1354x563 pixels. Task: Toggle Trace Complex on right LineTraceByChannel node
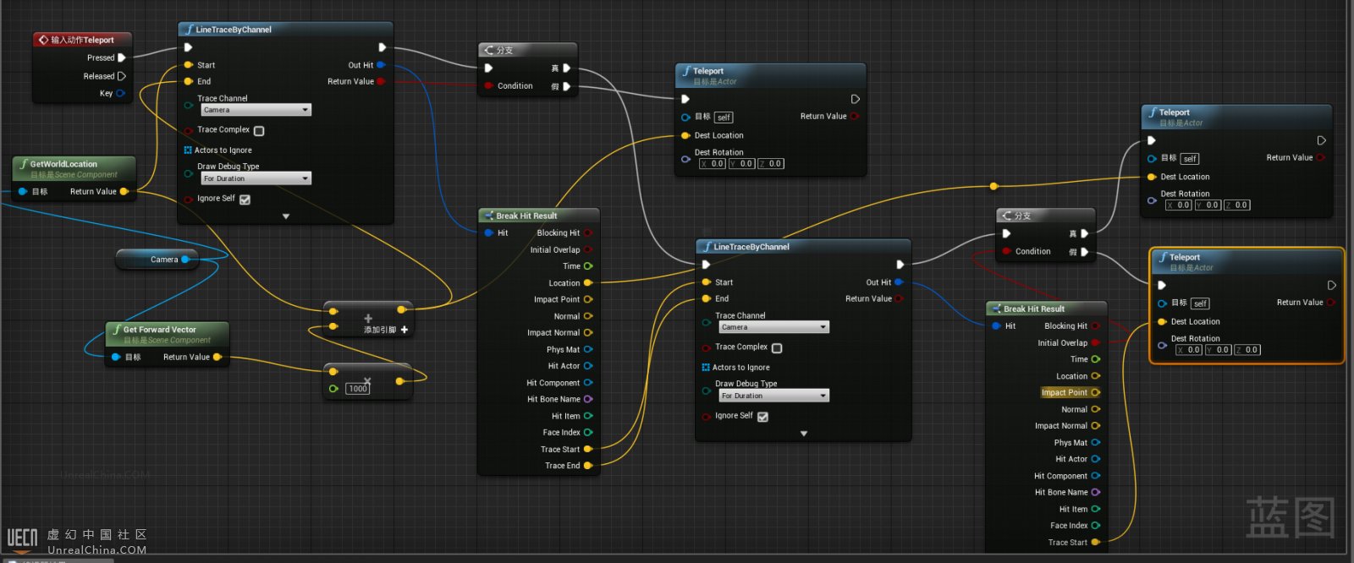tap(777, 348)
